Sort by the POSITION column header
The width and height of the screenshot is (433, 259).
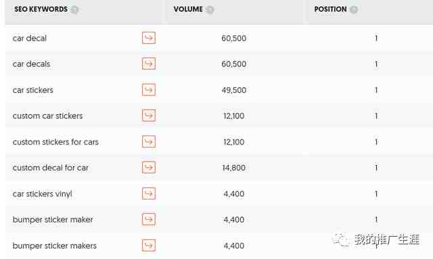(330, 9)
